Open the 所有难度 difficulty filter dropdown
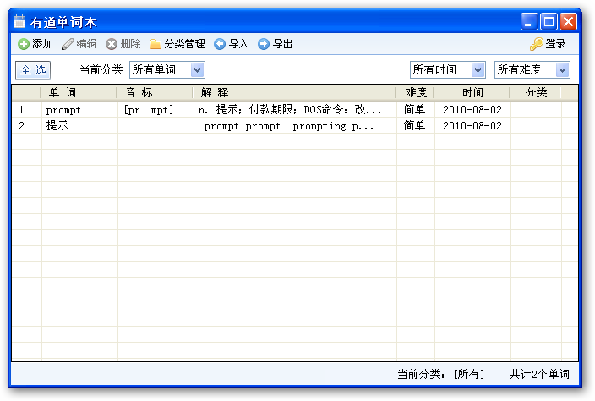595x401 pixels. [x=532, y=70]
